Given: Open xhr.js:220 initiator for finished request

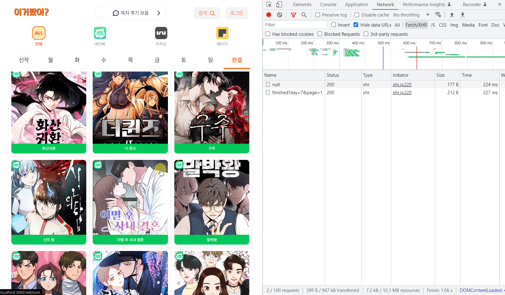Looking at the screenshot, I should [x=402, y=93].
